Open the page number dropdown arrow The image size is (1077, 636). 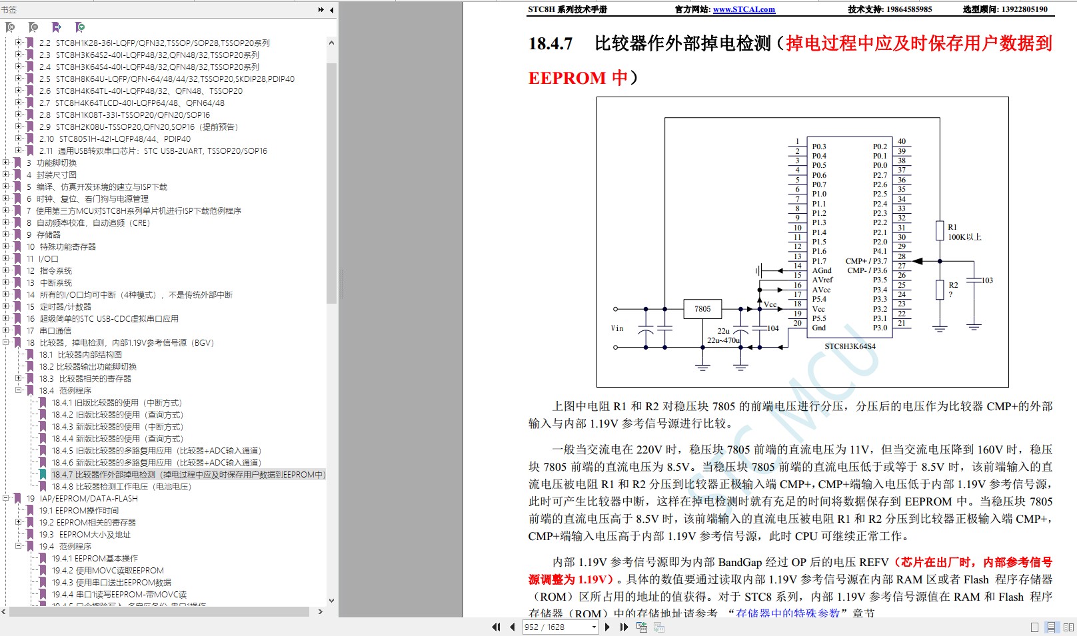pos(594,627)
